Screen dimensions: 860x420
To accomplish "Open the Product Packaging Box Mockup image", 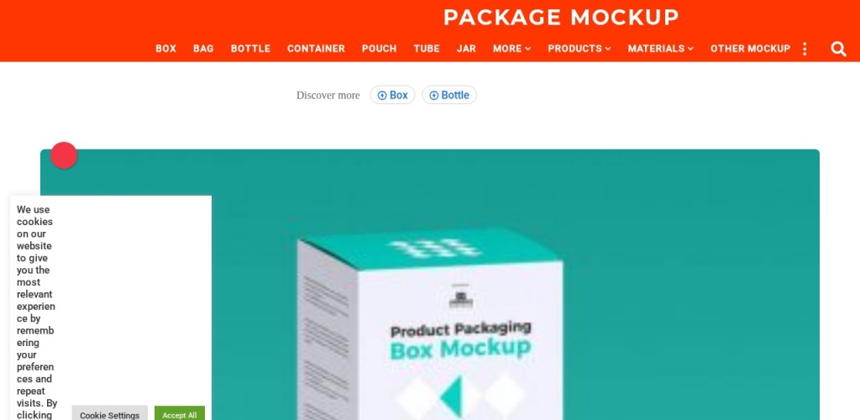I will coord(430,285).
